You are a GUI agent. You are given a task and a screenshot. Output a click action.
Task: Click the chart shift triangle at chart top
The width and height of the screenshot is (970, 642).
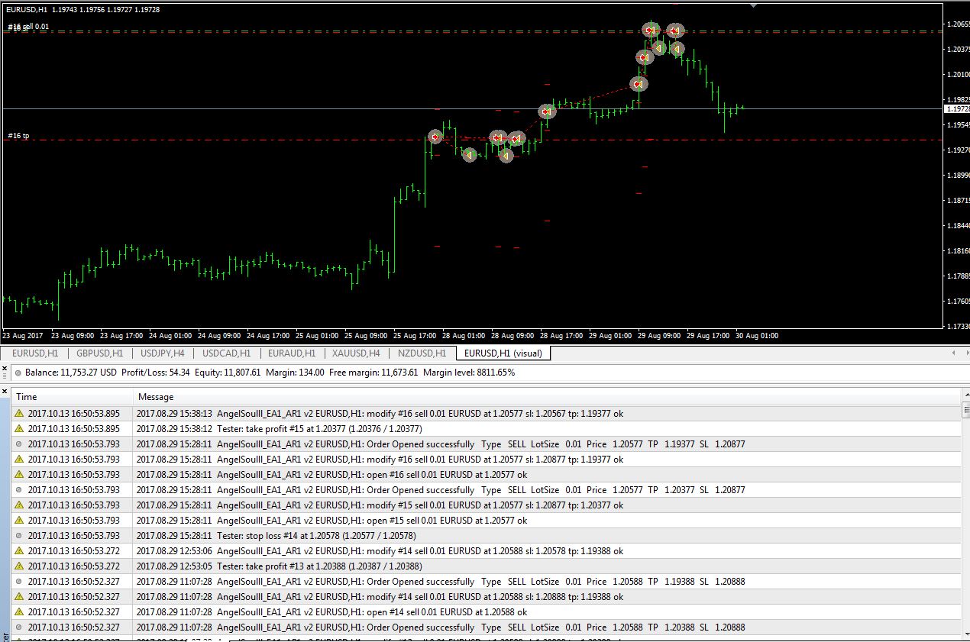coord(754,5)
